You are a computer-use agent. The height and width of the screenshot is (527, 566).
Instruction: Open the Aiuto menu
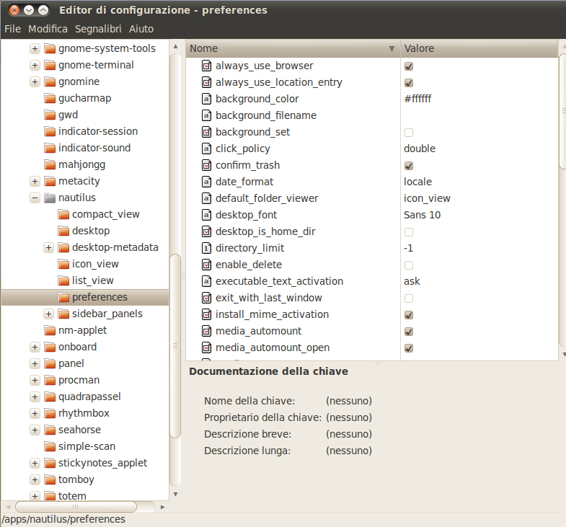coord(141,29)
